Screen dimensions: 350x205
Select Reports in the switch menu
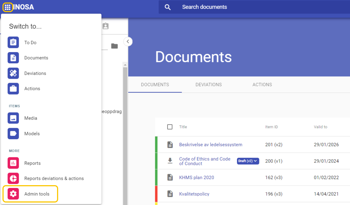pyautogui.click(x=33, y=163)
